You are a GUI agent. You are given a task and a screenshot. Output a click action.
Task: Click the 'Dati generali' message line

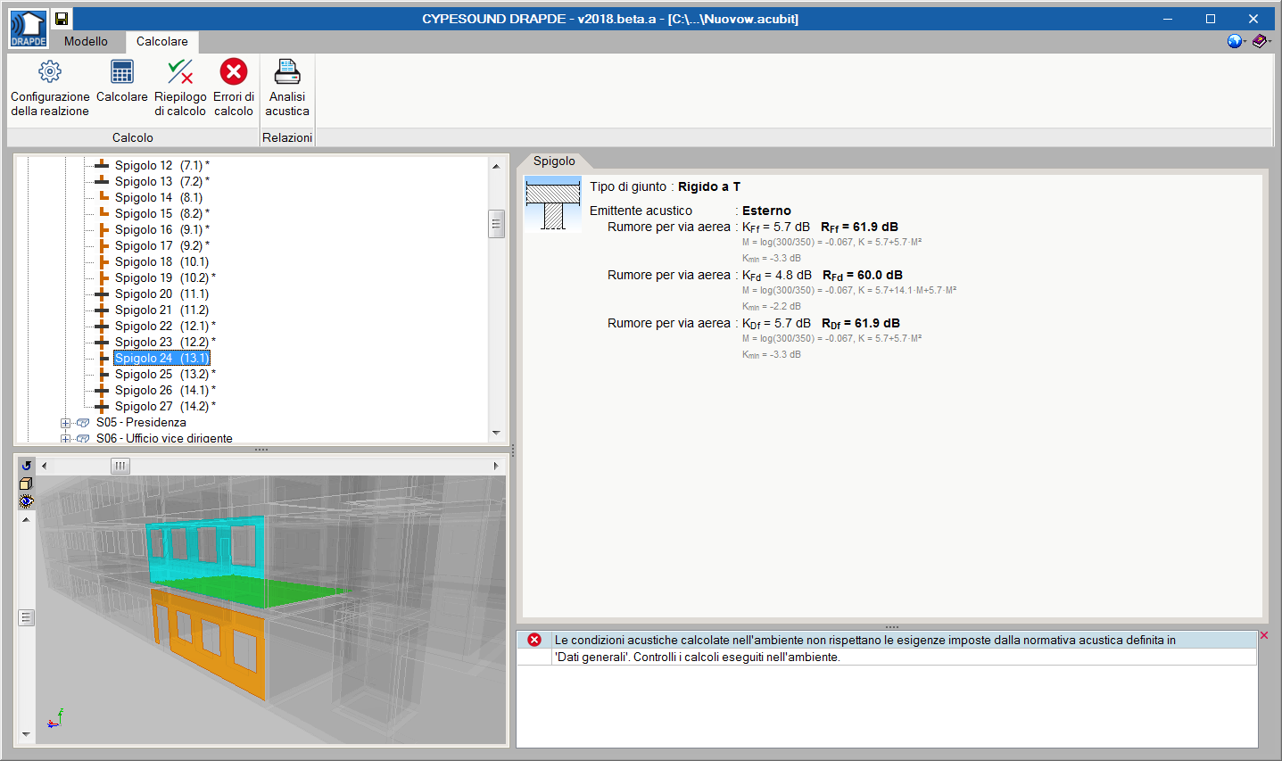697,657
